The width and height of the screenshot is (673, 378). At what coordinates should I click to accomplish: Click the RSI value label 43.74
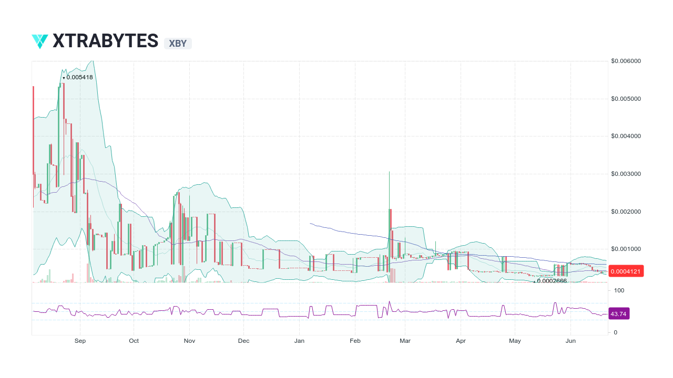coord(618,314)
